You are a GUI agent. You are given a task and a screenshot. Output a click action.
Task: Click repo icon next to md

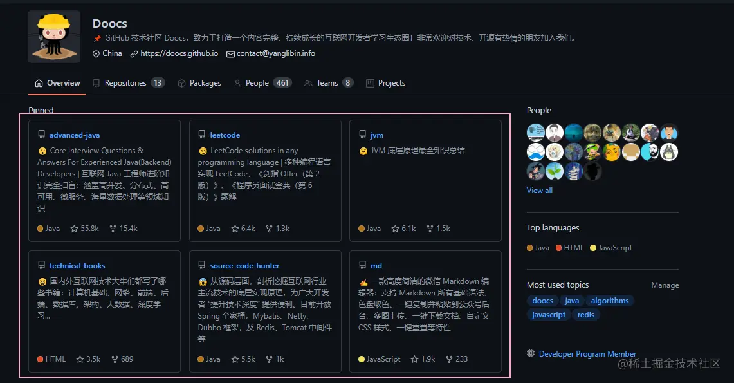[x=362, y=265]
